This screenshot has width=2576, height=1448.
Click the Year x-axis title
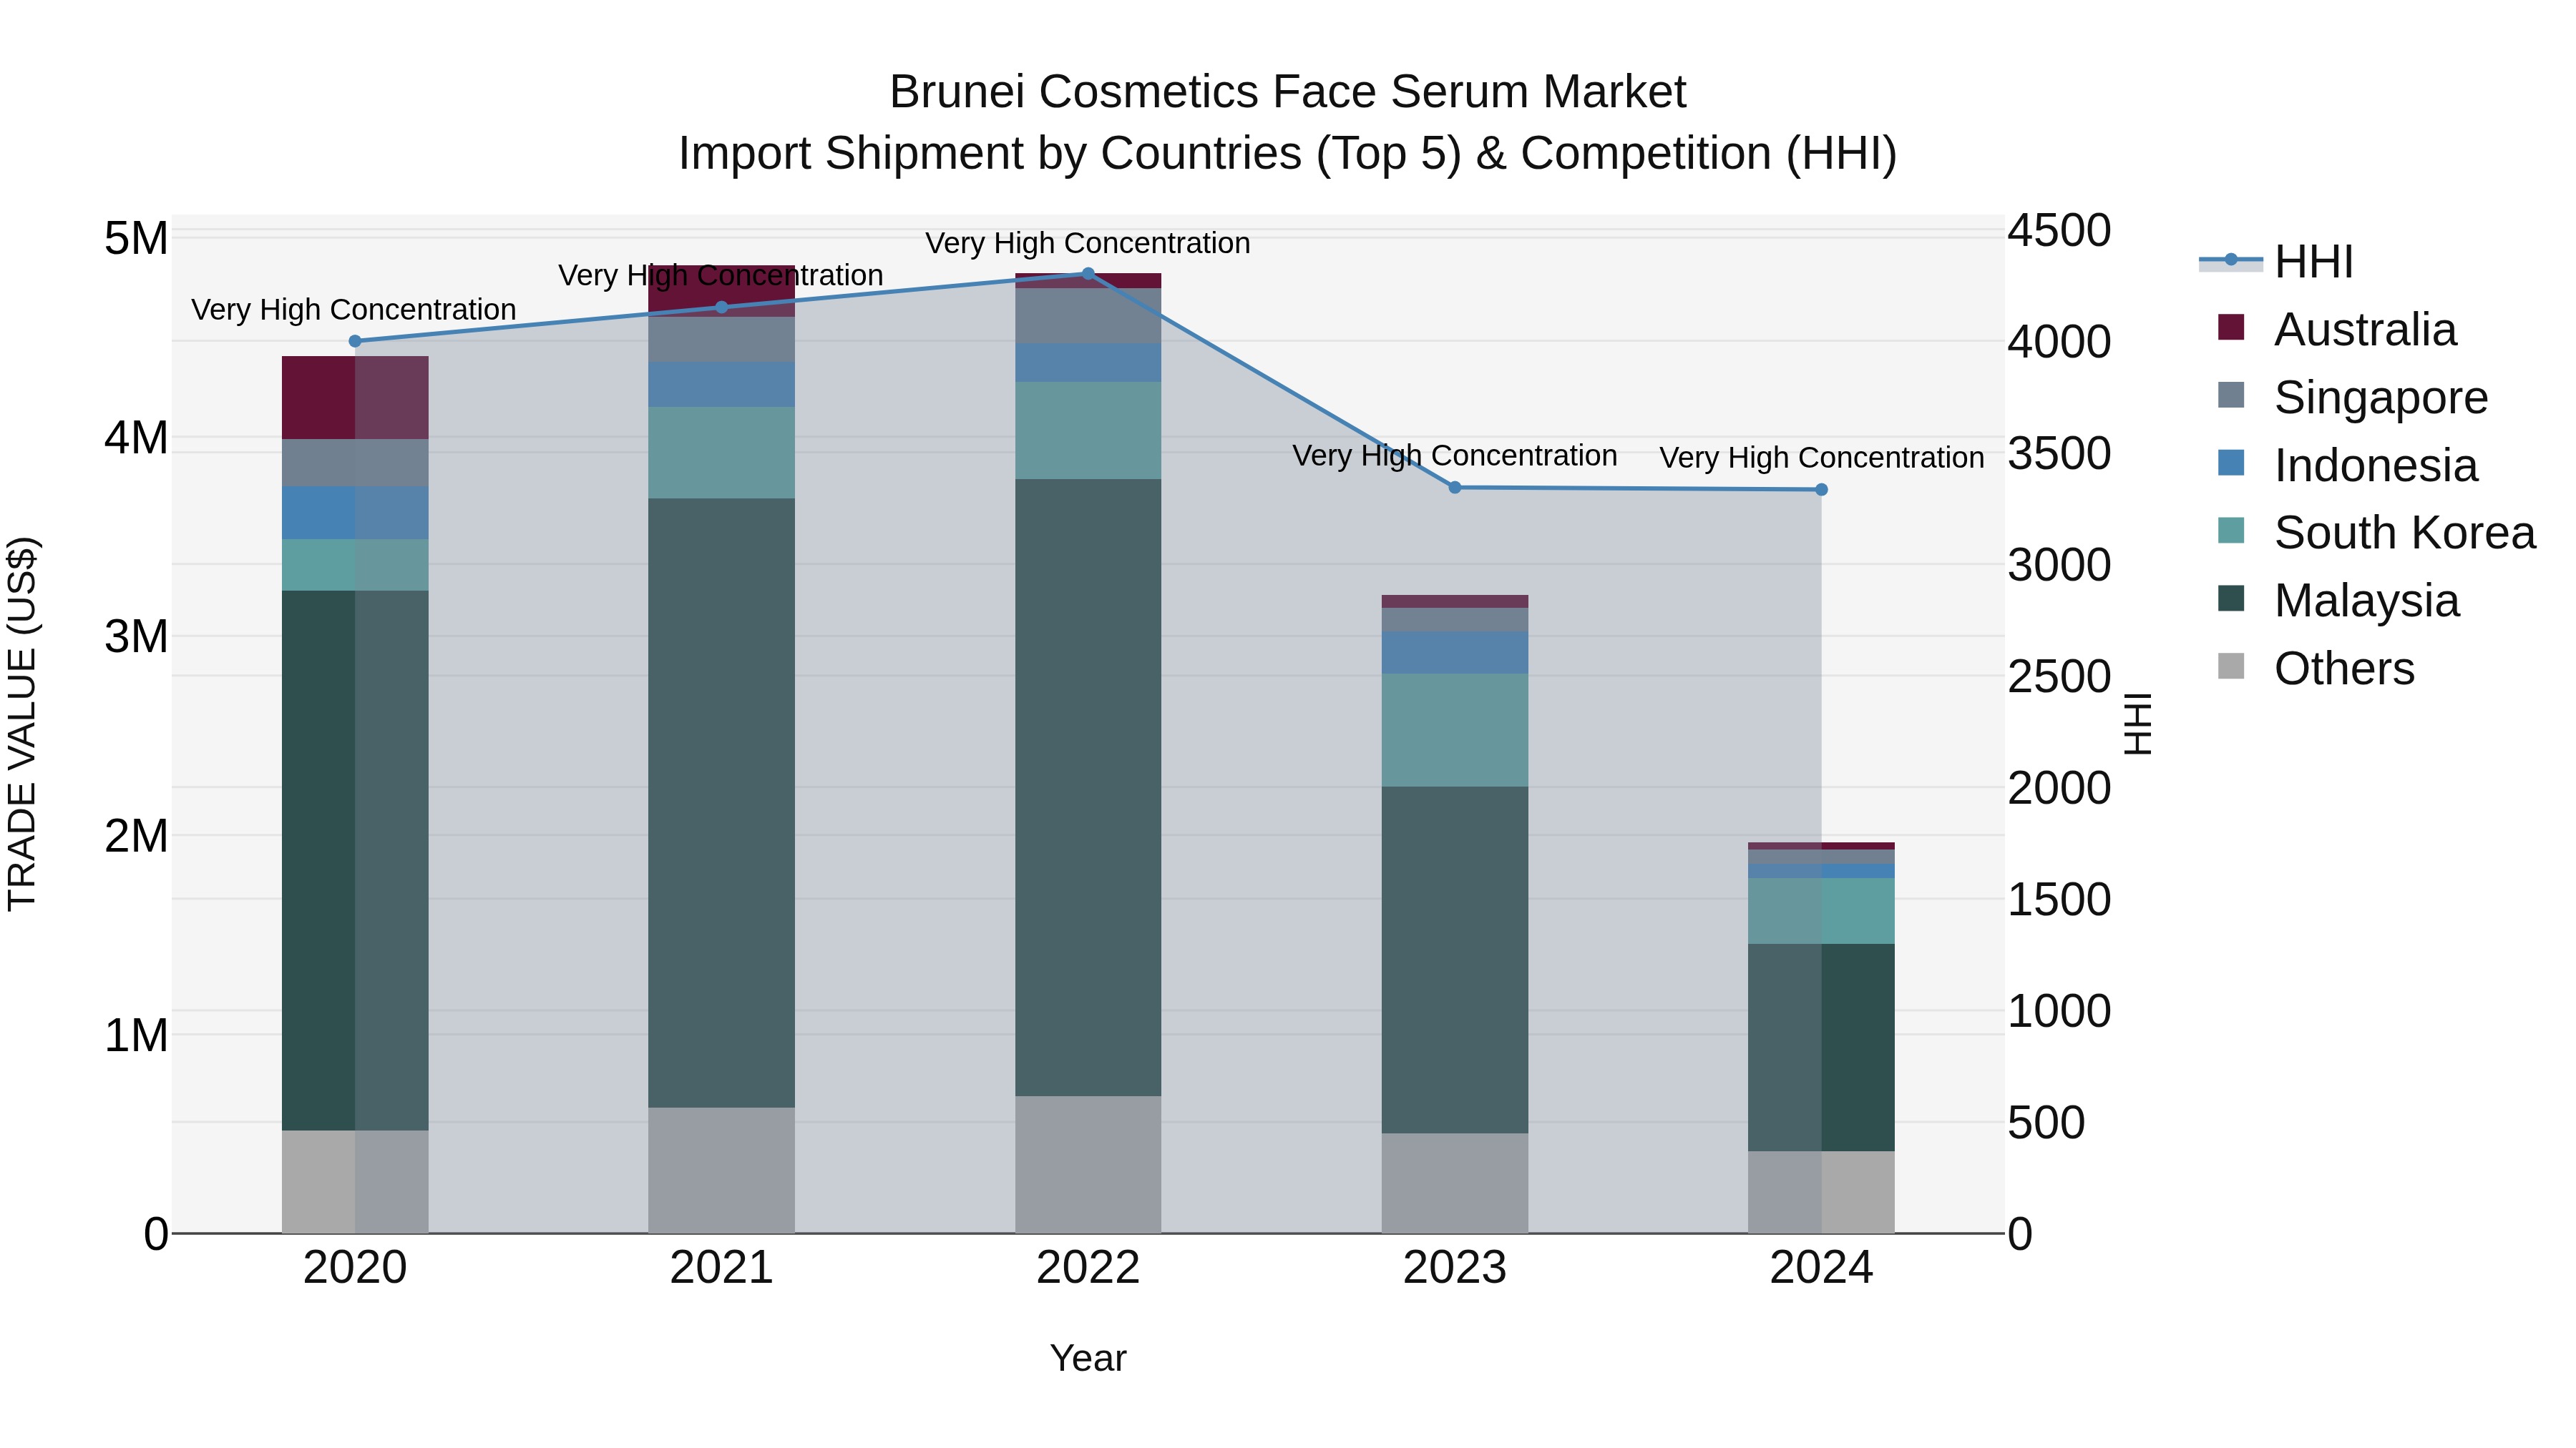[1088, 1359]
